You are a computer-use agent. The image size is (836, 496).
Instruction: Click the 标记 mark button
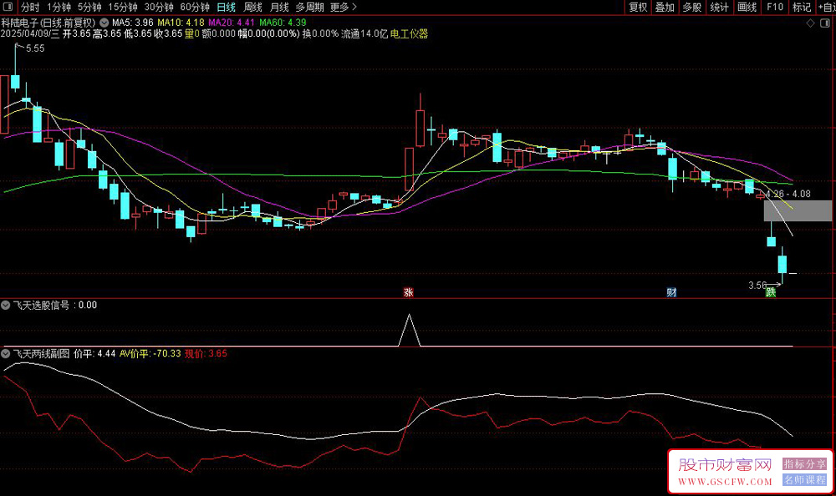point(802,7)
